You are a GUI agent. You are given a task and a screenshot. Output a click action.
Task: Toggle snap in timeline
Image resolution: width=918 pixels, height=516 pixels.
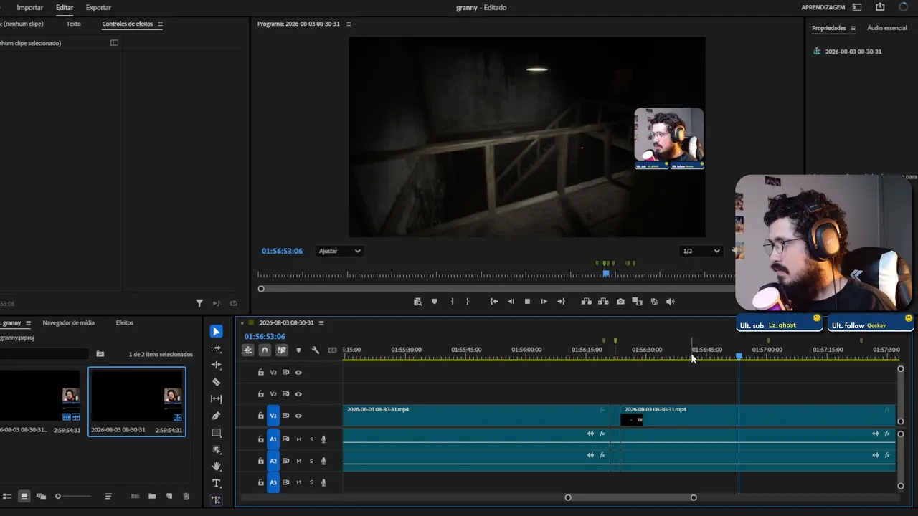pos(265,350)
